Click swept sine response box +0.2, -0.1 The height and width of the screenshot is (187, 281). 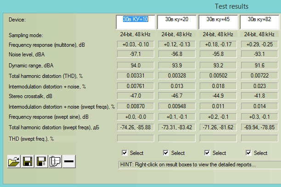[218, 117]
